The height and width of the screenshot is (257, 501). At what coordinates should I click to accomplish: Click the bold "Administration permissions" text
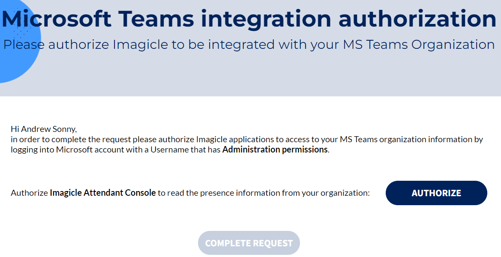click(275, 149)
